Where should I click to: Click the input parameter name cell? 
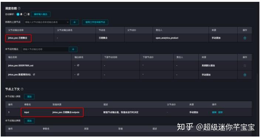pos(27,112)
